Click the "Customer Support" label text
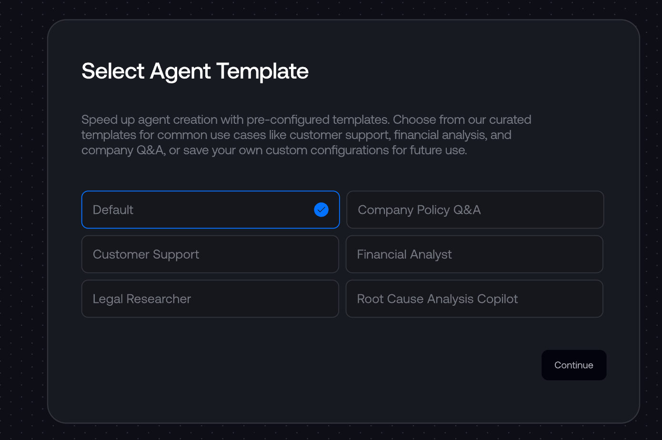 (146, 254)
